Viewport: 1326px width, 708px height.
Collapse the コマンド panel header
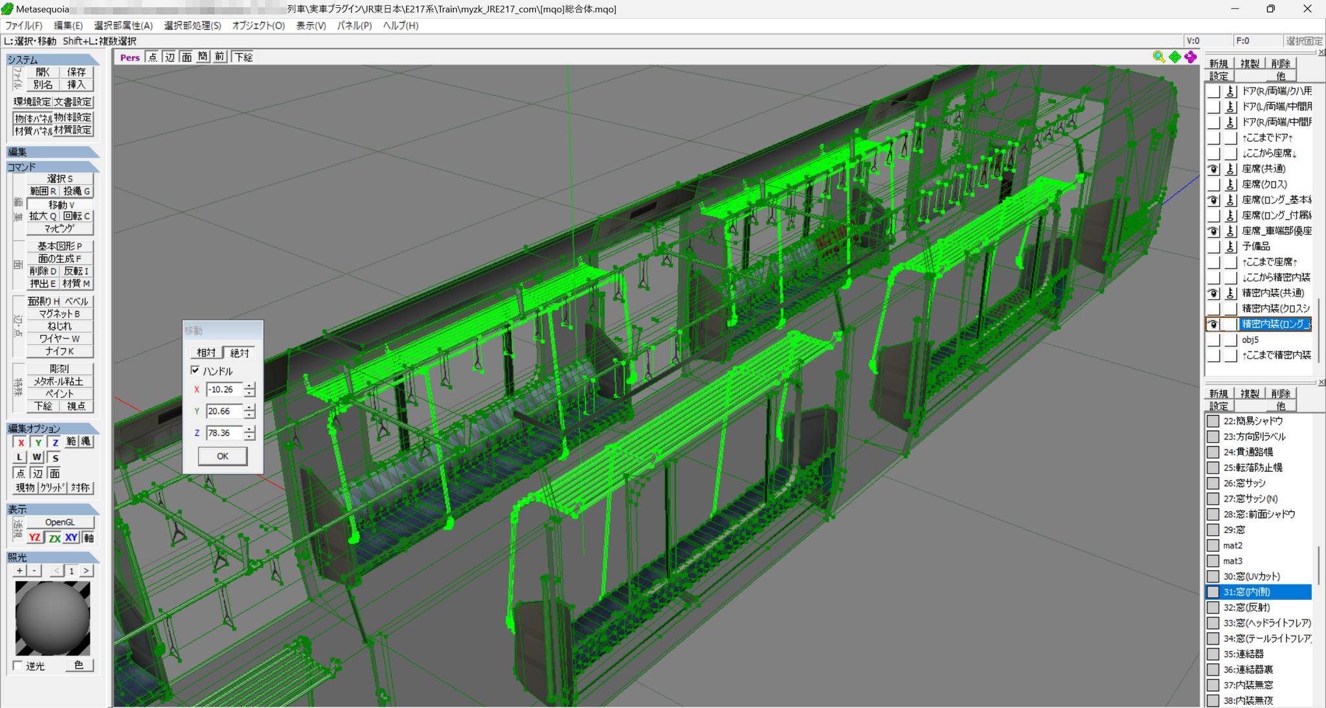[x=53, y=167]
